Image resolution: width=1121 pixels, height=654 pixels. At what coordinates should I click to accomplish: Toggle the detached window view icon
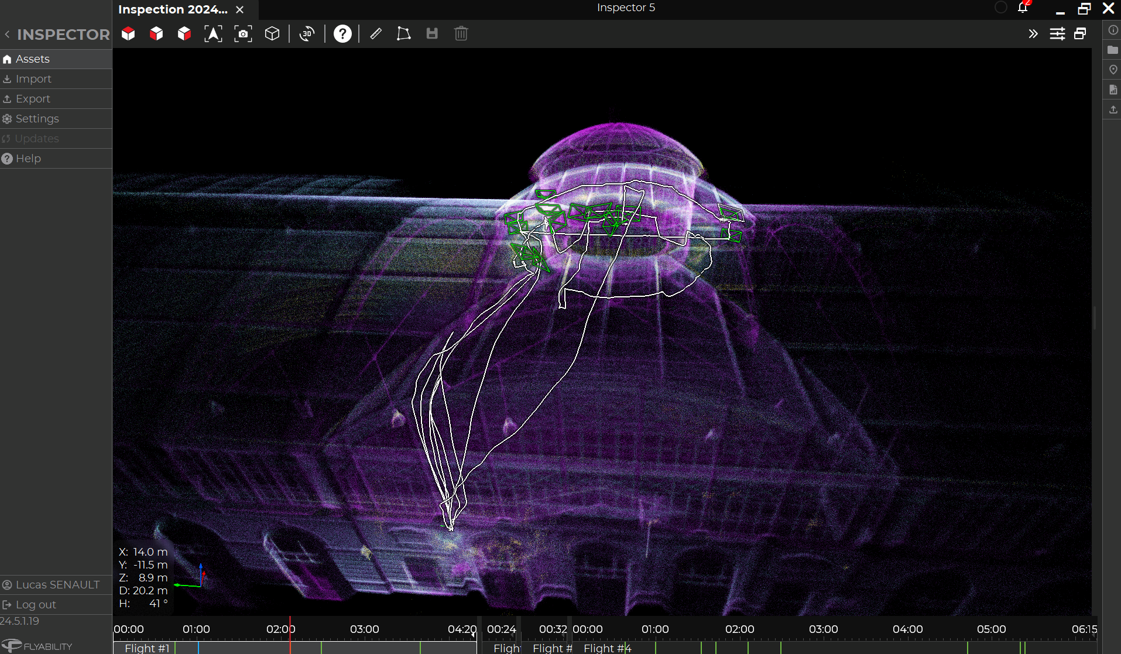(1080, 34)
